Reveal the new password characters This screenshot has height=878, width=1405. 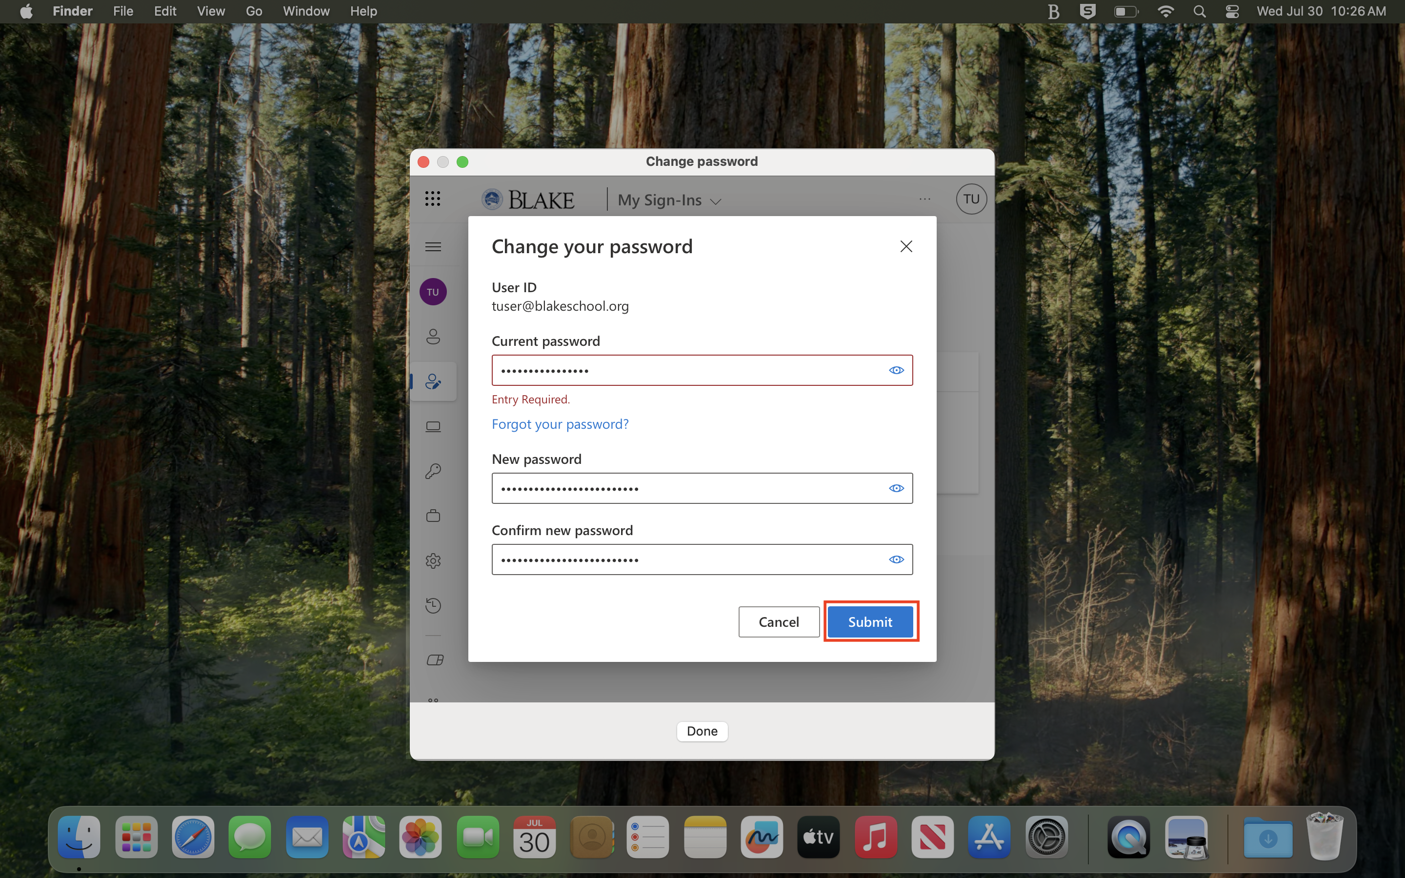click(896, 488)
